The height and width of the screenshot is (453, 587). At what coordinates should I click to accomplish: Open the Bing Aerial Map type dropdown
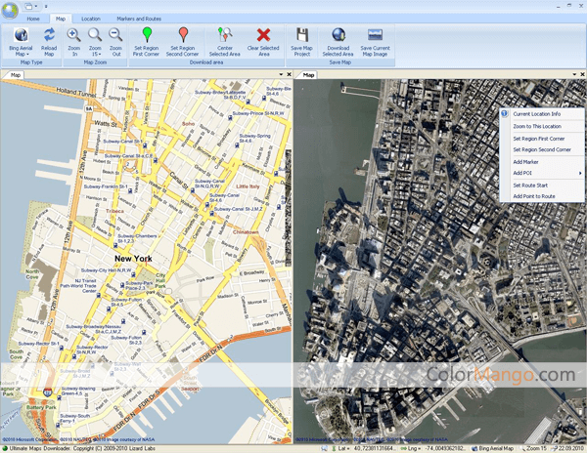[x=21, y=42]
